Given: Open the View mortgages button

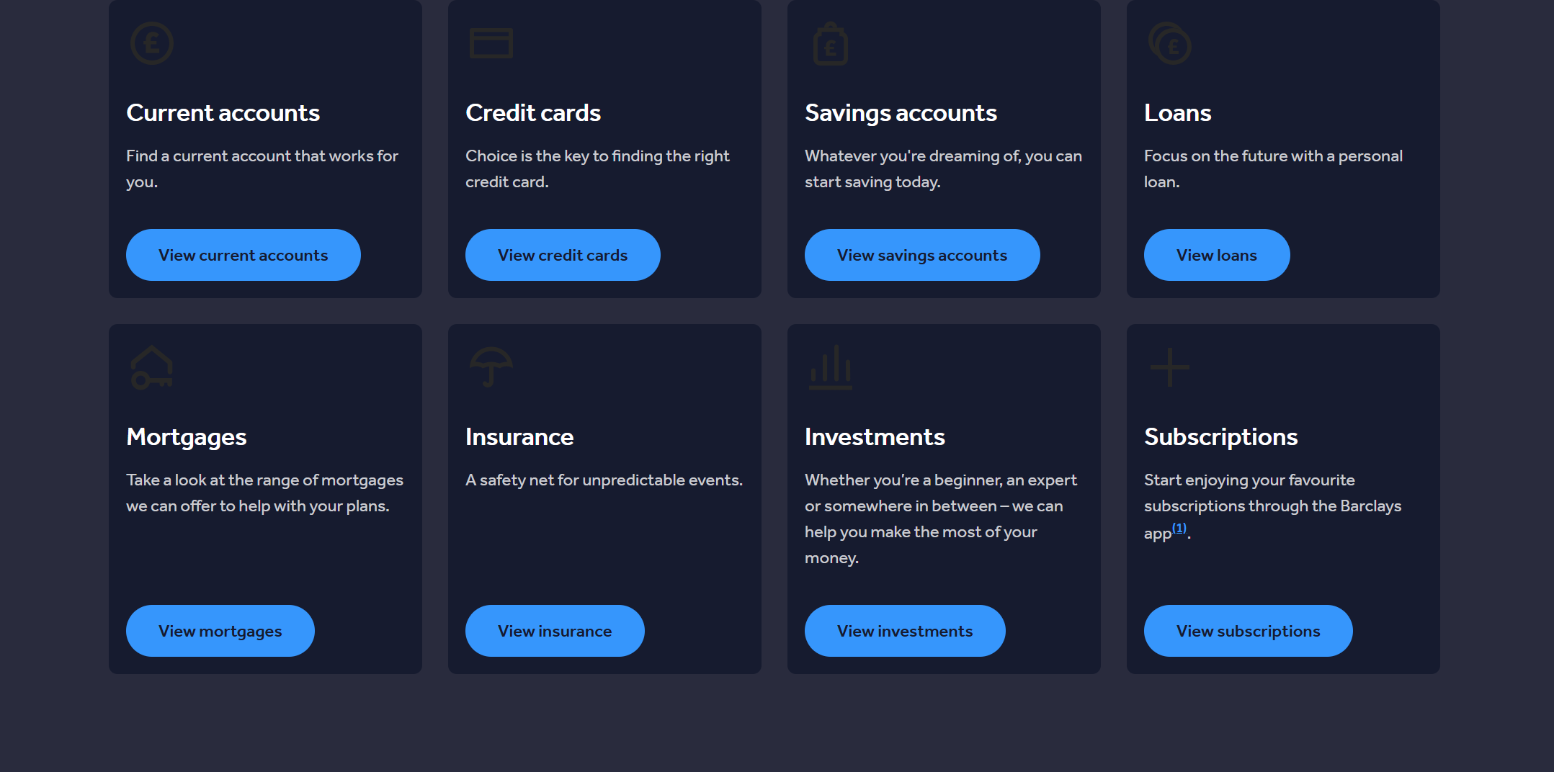Looking at the screenshot, I should (x=220, y=631).
